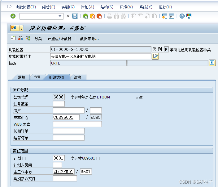Click the 资产 sub-number field
This screenshot has width=218, height=187.
click(x=96, y=110)
